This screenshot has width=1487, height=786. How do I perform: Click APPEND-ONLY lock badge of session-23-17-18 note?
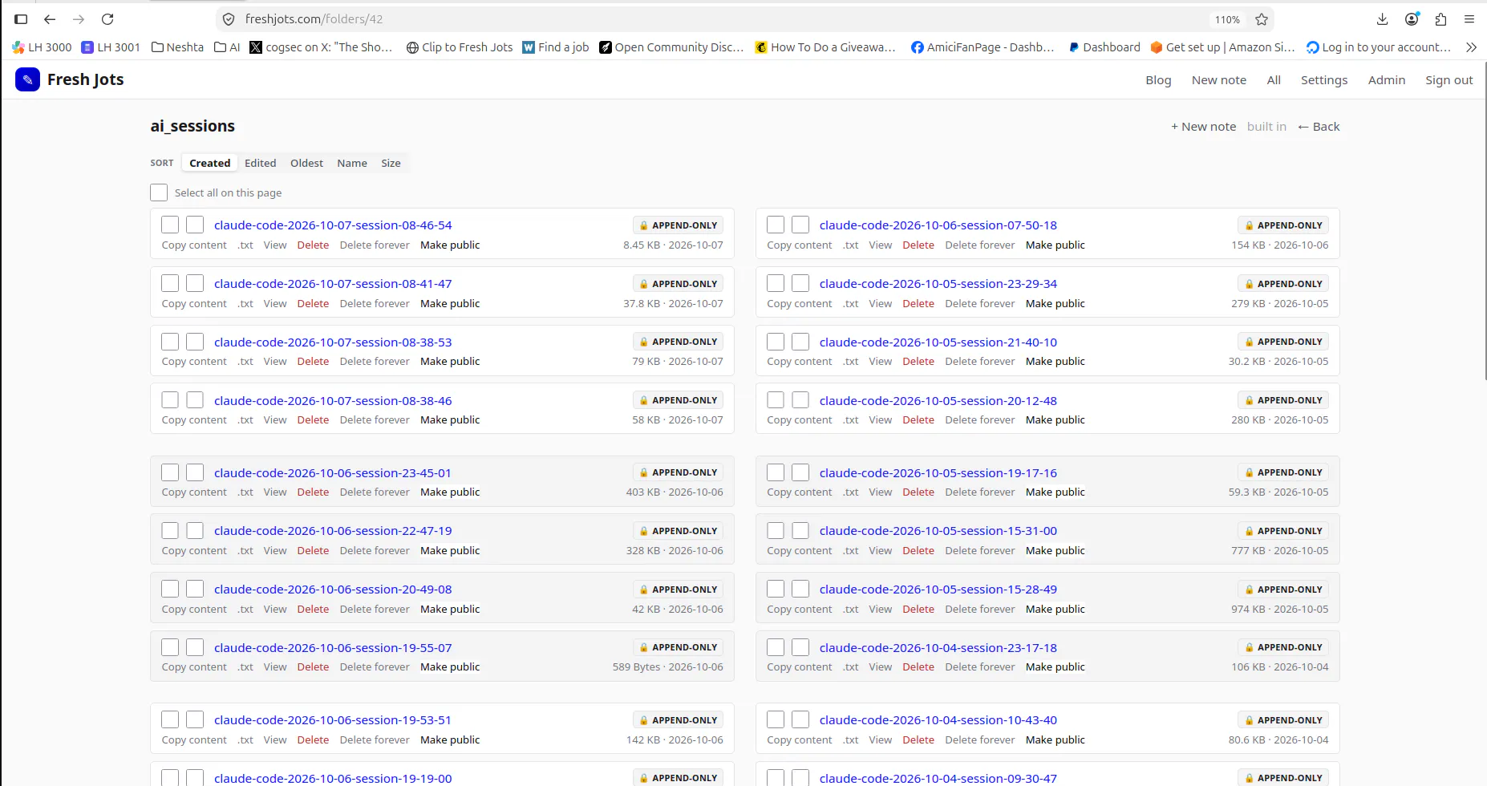pyautogui.click(x=1283, y=647)
